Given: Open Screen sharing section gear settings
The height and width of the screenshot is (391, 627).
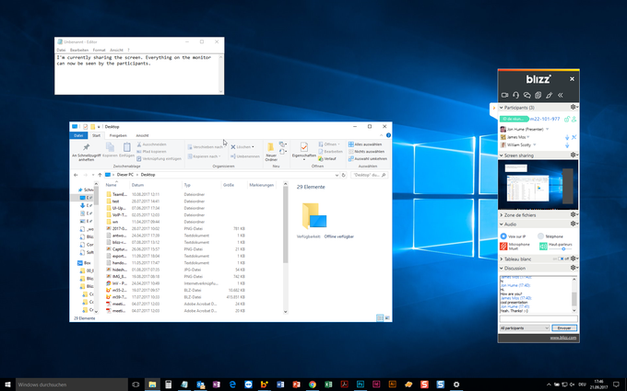Looking at the screenshot, I should click(574, 155).
